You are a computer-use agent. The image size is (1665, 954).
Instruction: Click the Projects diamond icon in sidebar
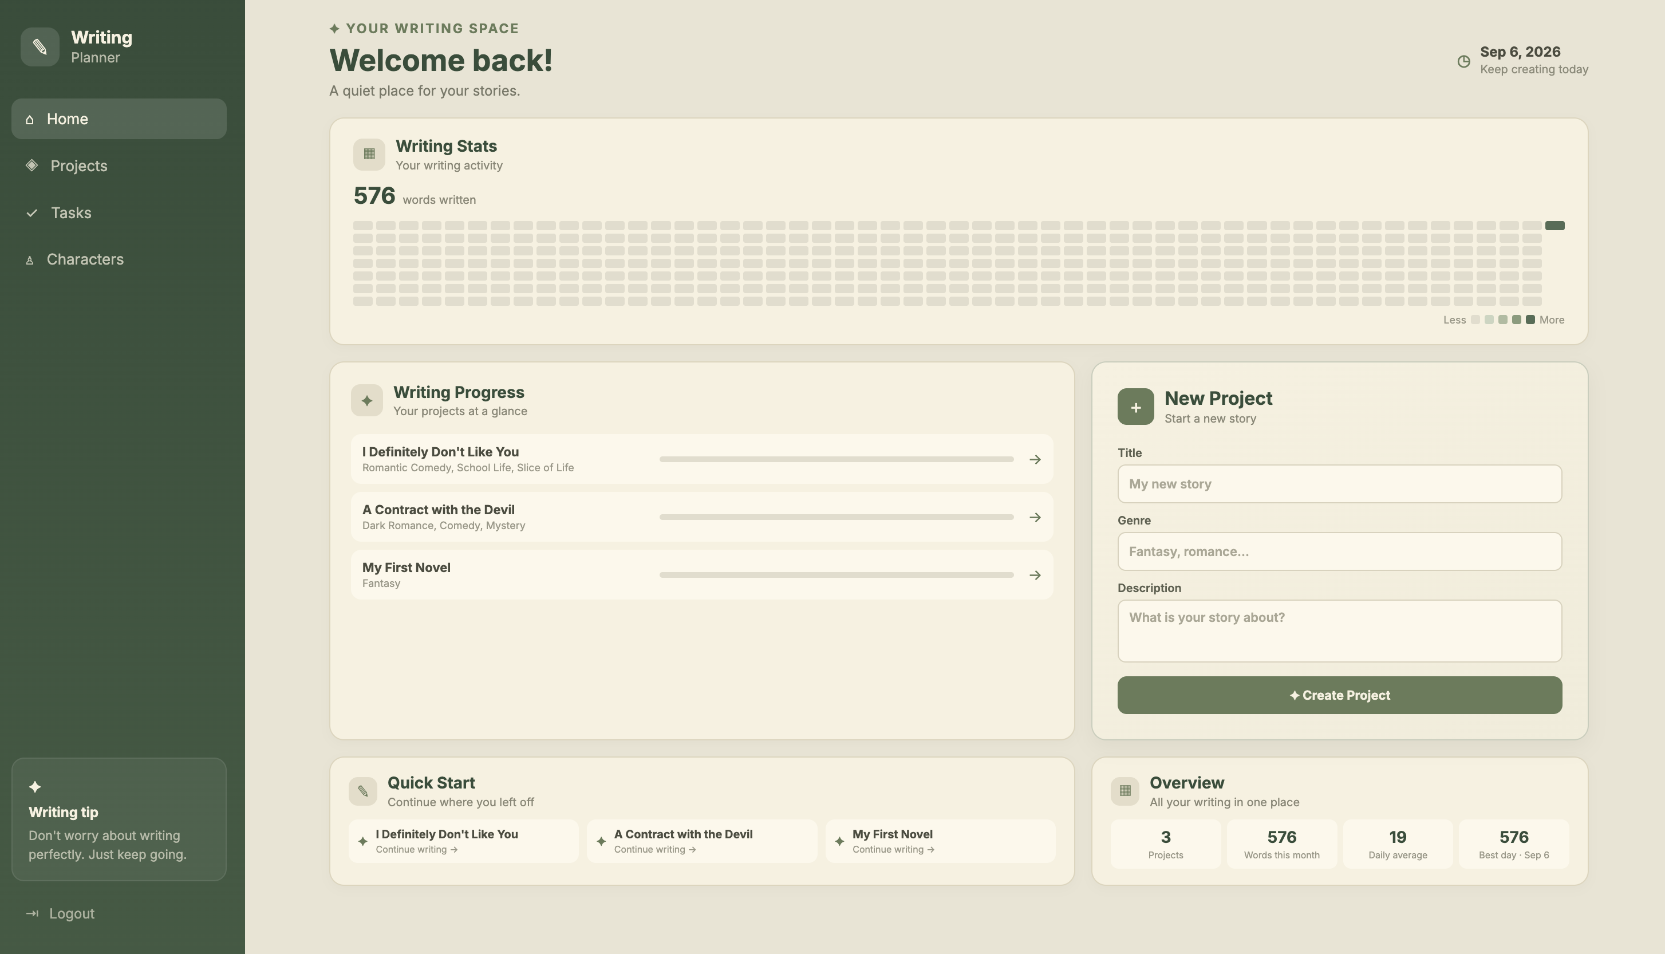31,165
